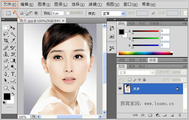
Task: Open the 样式 dropdown showing 正常
Action: (x=113, y=13)
